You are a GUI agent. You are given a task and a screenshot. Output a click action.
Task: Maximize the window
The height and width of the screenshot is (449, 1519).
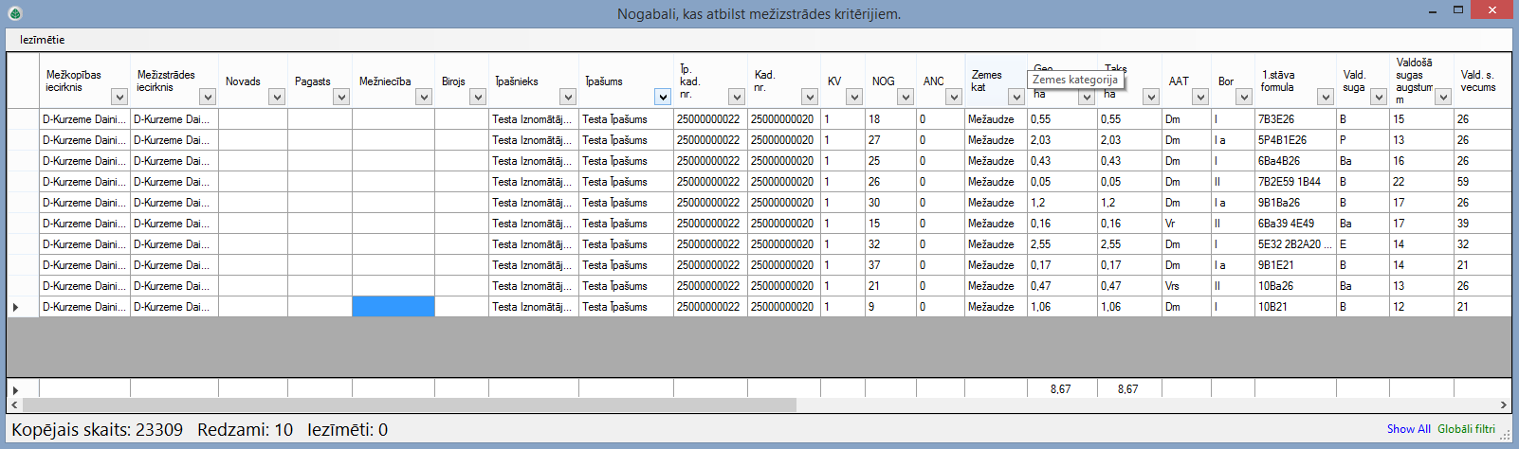point(1458,10)
